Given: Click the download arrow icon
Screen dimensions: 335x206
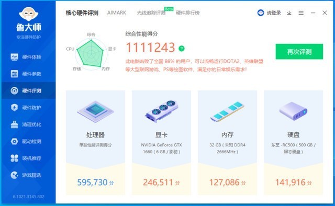Looking at the screenshot, I should [x=289, y=13].
